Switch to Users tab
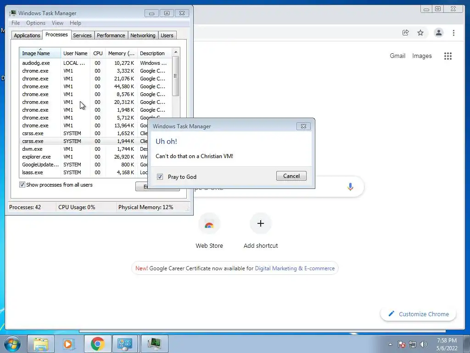The height and width of the screenshot is (353, 470). 167,35
